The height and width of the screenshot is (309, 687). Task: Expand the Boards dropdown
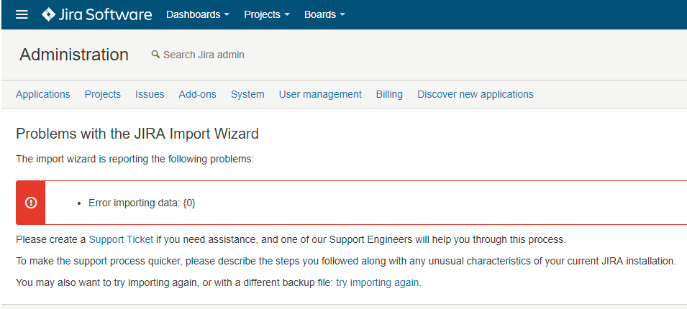click(x=324, y=14)
